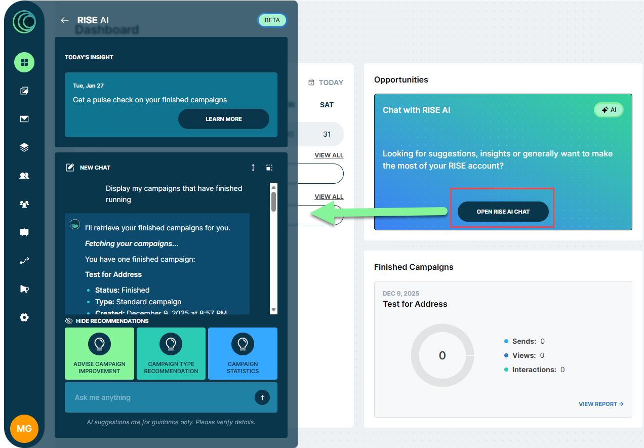Choose Campaign Statistics recommendation card
644x448 pixels.
click(x=243, y=354)
